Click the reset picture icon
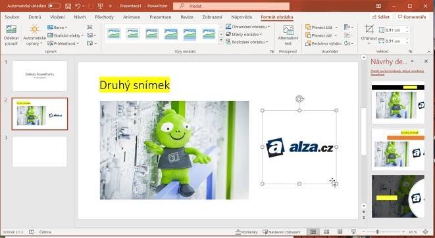Screen dimensions: 435x238 click(91, 43)
